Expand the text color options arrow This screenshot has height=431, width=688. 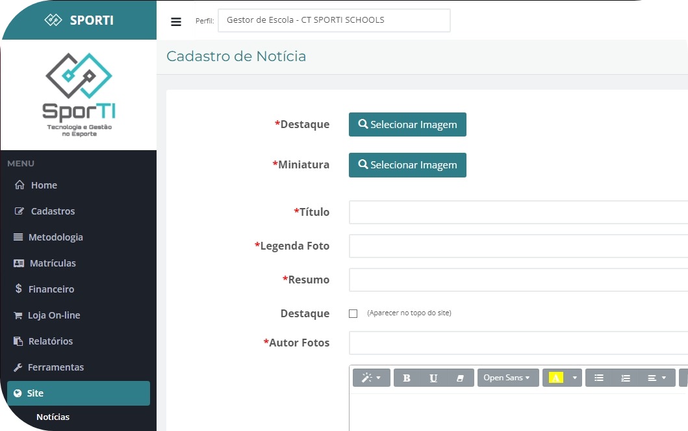574,378
